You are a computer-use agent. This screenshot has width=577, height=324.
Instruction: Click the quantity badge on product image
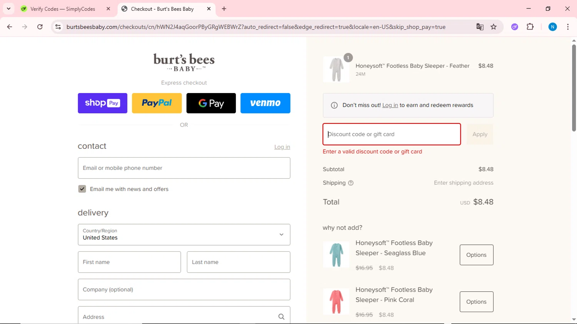point(348,58)
